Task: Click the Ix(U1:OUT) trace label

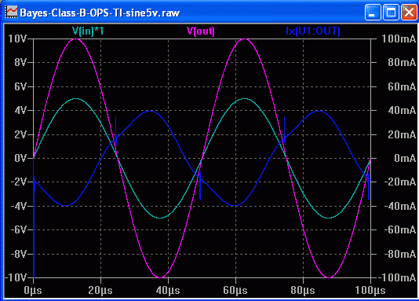Action: coord(313,31)
